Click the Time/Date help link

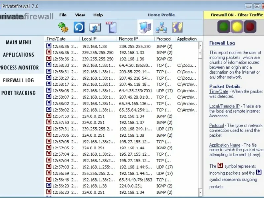(219, 92)
